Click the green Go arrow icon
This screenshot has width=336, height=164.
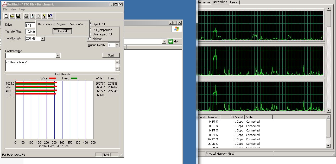point(171,41)
